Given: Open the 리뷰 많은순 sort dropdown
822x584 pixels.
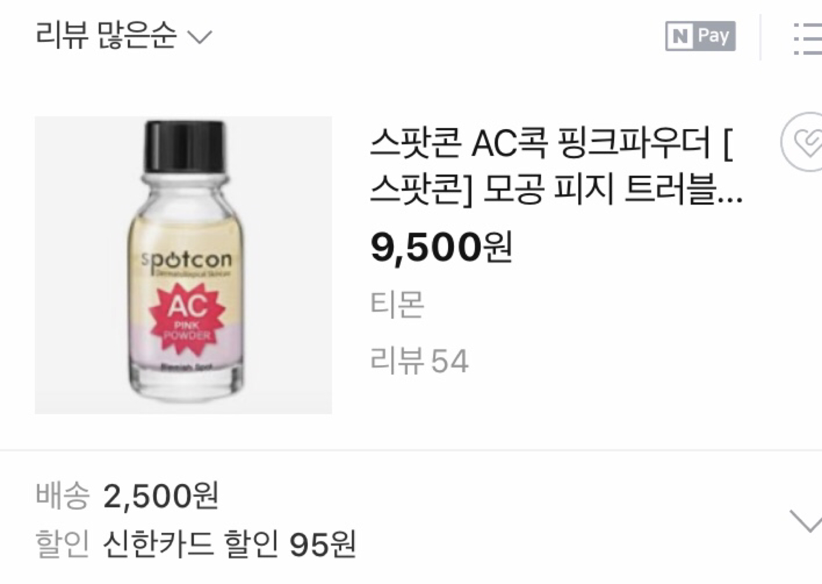Looking at the screenshot, I should coord(123,36).
